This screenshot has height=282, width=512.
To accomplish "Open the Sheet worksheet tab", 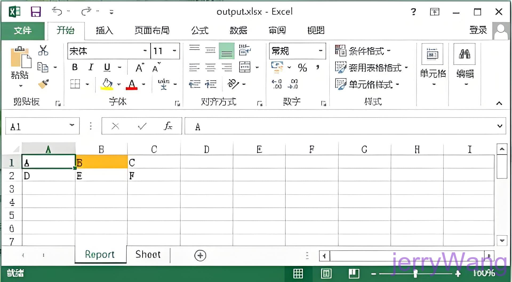I will (x=148, y=254).
